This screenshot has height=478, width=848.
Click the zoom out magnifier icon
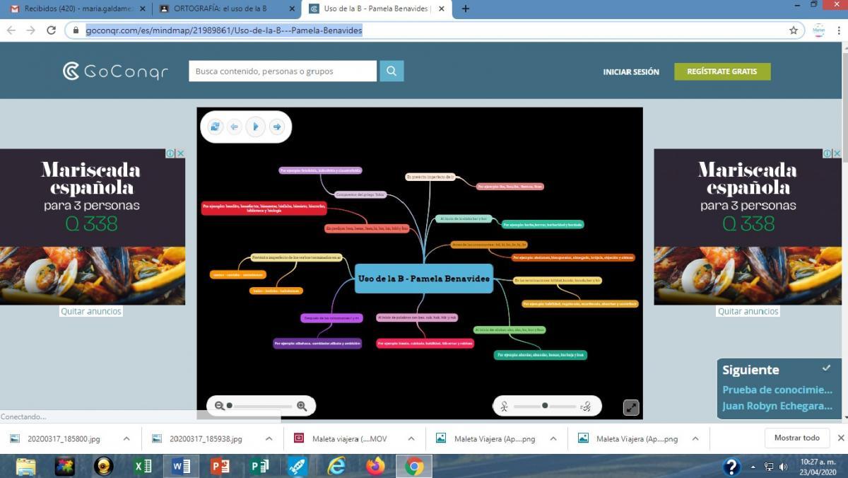click(x=220, y=406)
